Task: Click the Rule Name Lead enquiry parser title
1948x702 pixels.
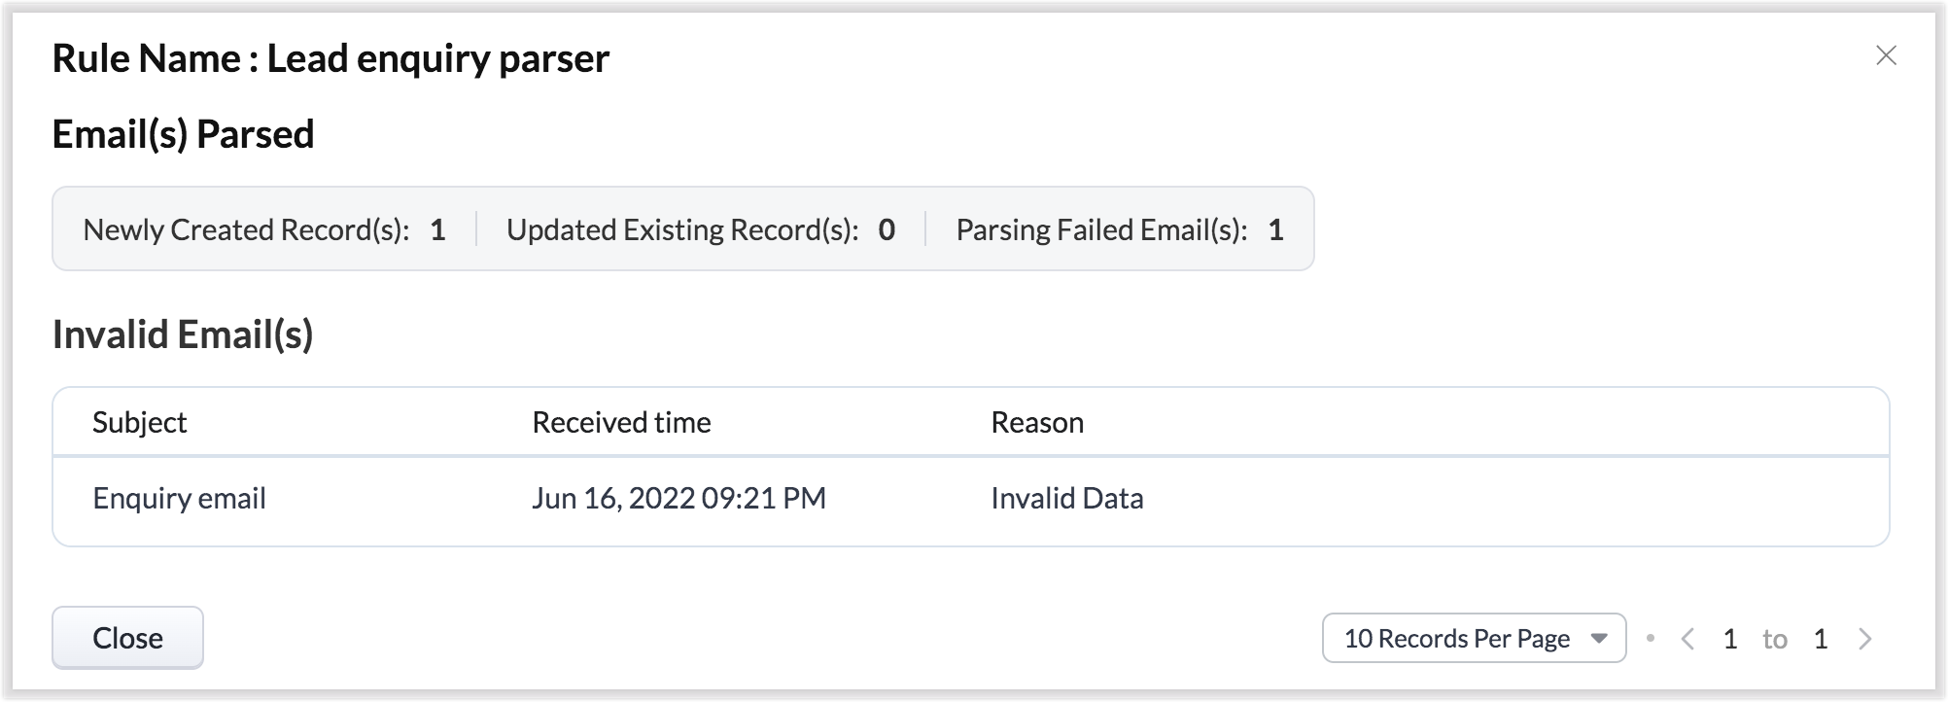Action: click(x=330, y=58)
